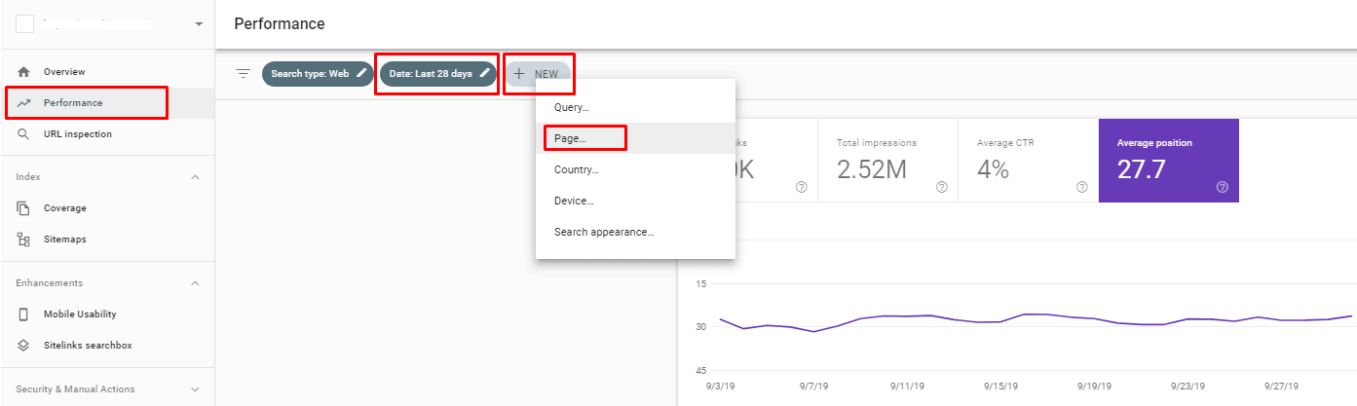Click the Performance page title
The height and width of the screenshot is (406, 1357).
point(280,23)
